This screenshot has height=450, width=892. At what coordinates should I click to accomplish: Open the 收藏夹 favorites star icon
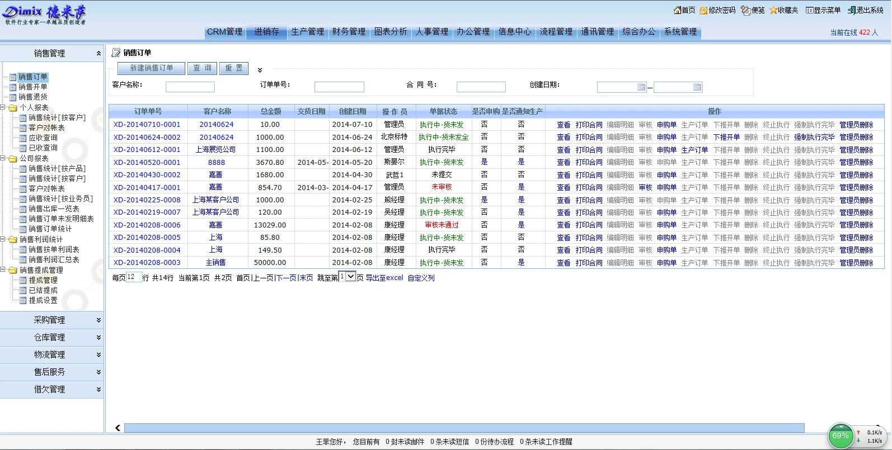click(773, 10)
